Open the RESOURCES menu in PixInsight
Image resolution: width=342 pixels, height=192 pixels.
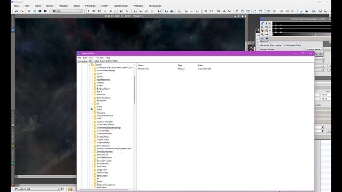155,6
